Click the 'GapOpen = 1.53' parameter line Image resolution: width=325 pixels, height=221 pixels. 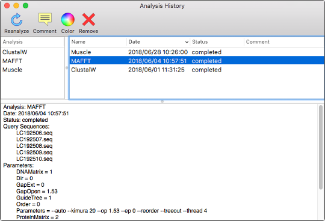[x=37, y=191]
